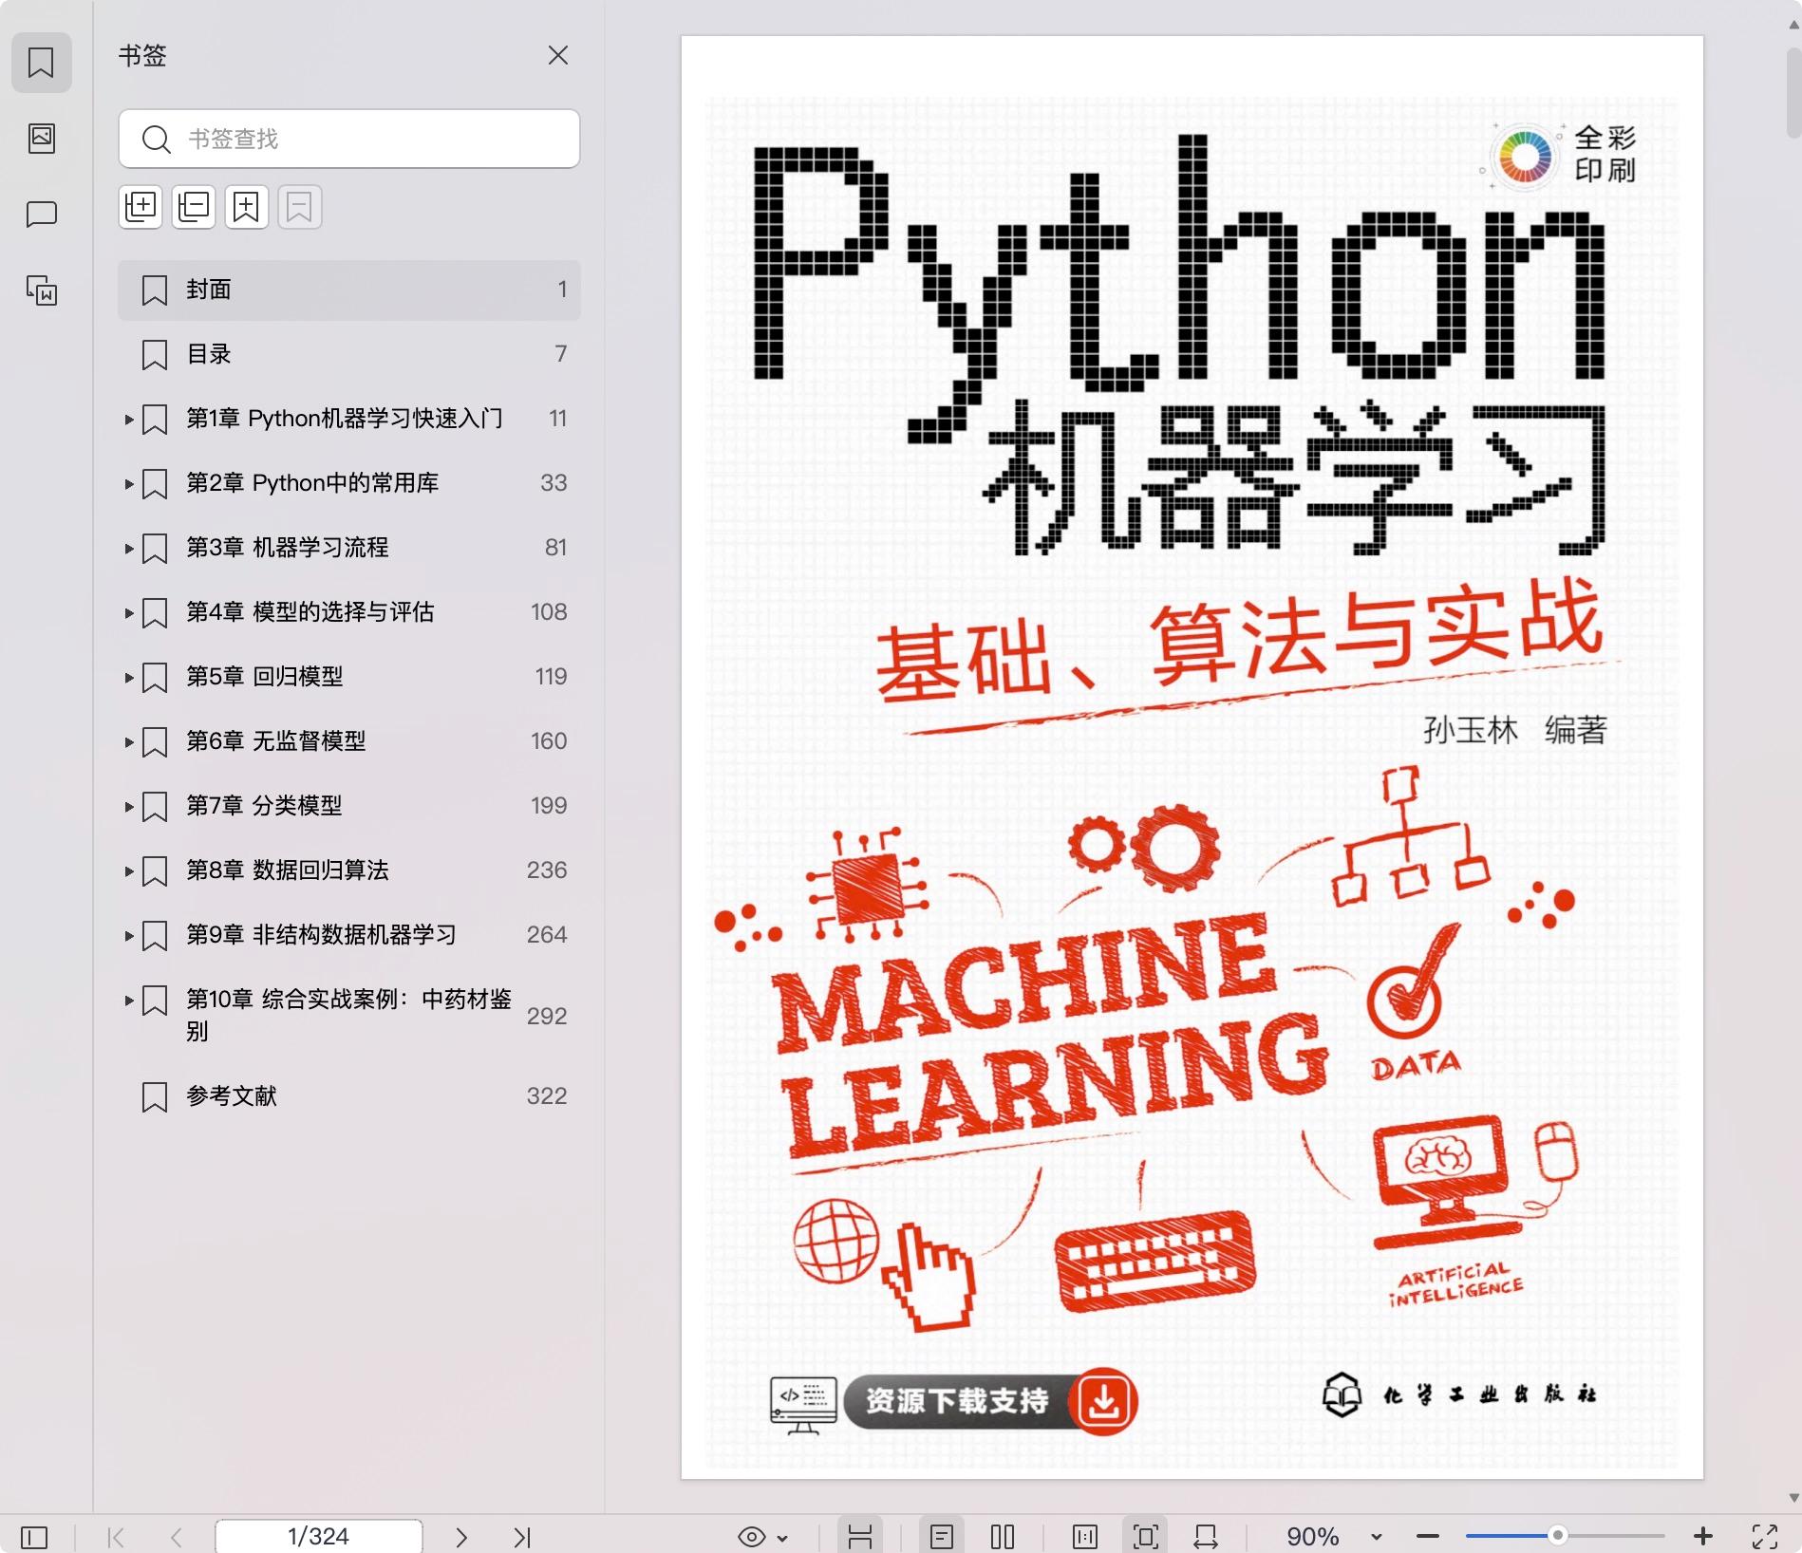Collapse all bookmarks icon

194,206
